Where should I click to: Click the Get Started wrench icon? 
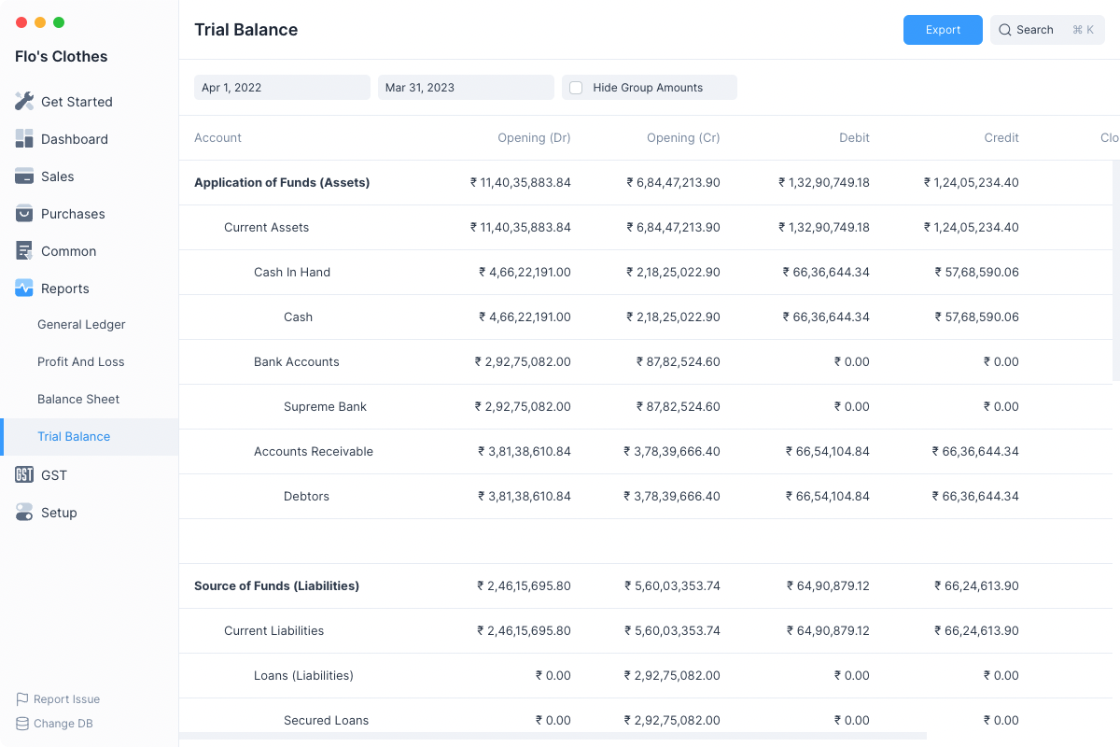tap(24, 102)
